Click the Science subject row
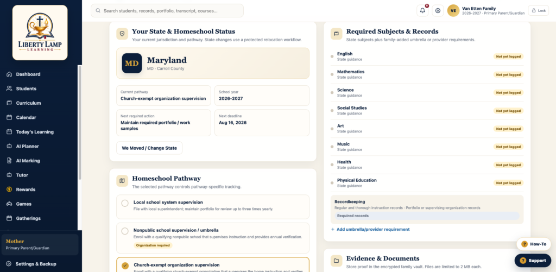This screenshot has width=556, height=272. 427,92
